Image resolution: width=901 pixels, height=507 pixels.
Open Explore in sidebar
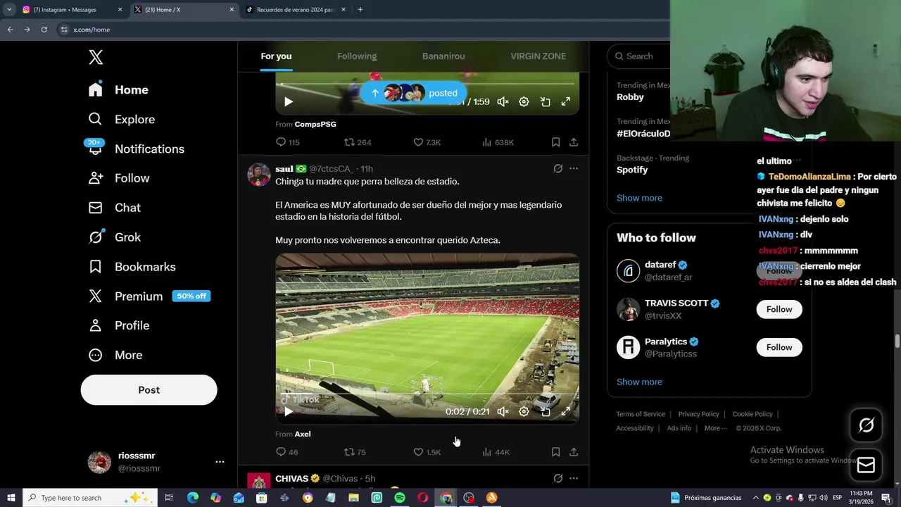pos(121,120)
